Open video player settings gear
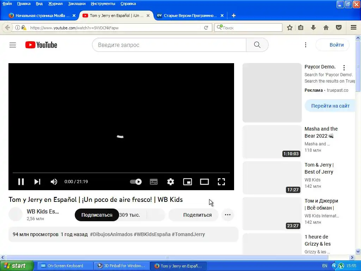The width and height of the screenshot is (361, 271). (171, 182)
